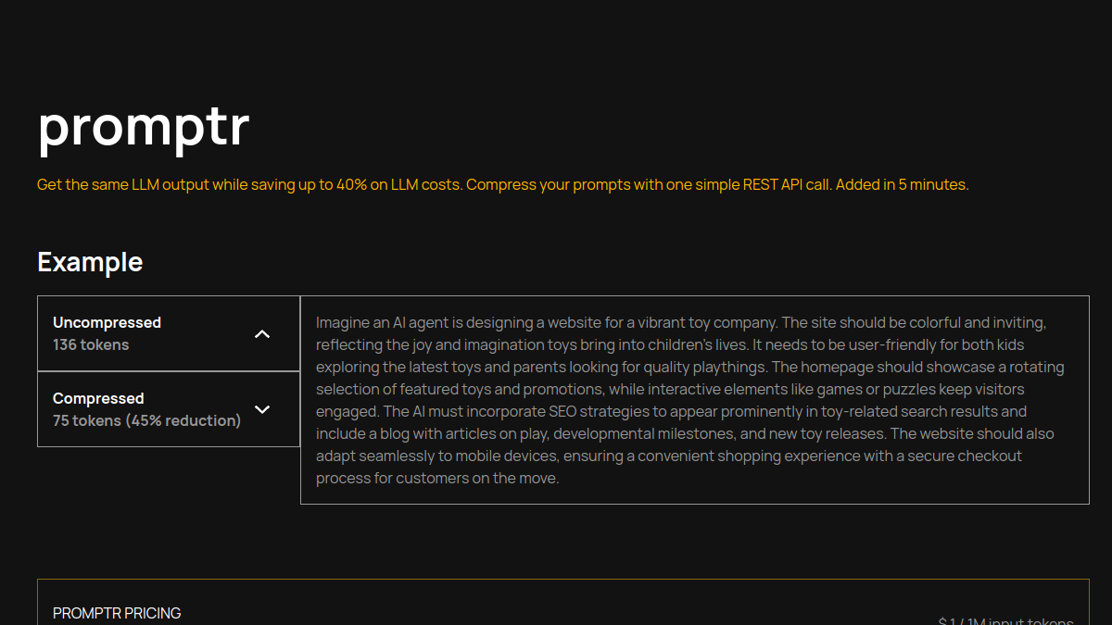Click the "Uncompressed" title text
The width and height of the screenshot is (1112, 625).
click(107, 322)
